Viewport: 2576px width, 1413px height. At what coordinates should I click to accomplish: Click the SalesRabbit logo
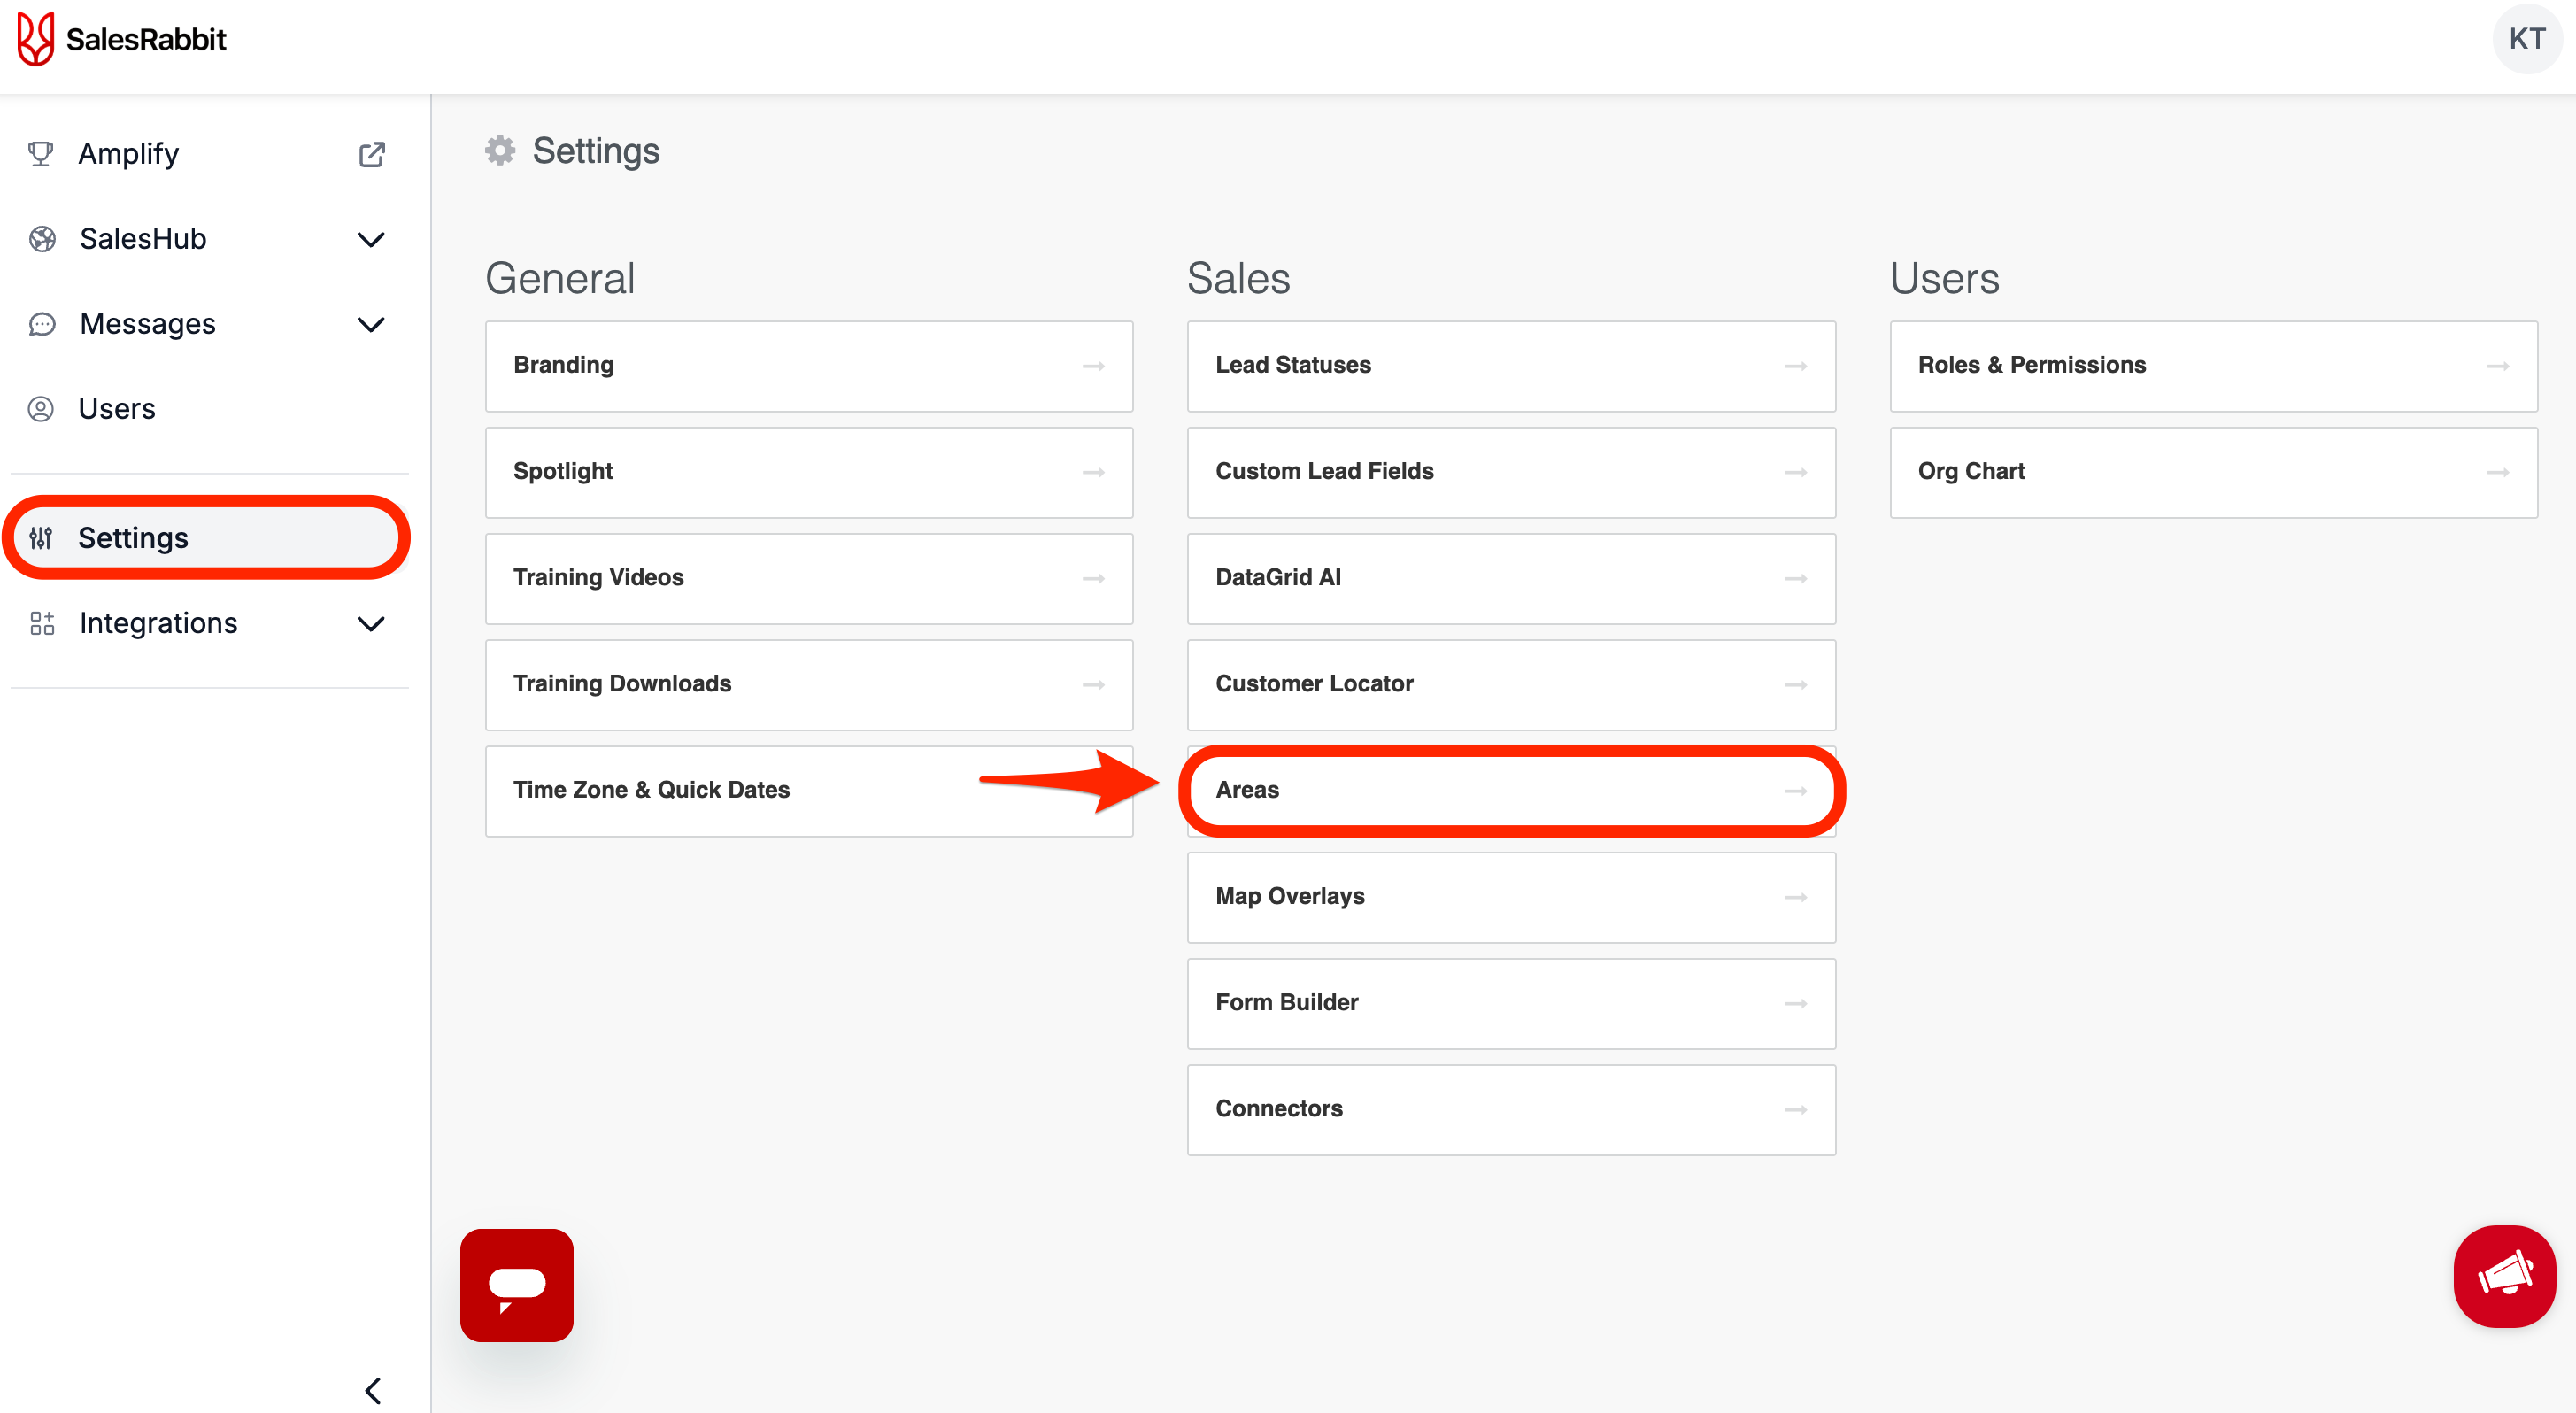click(121, 39)
